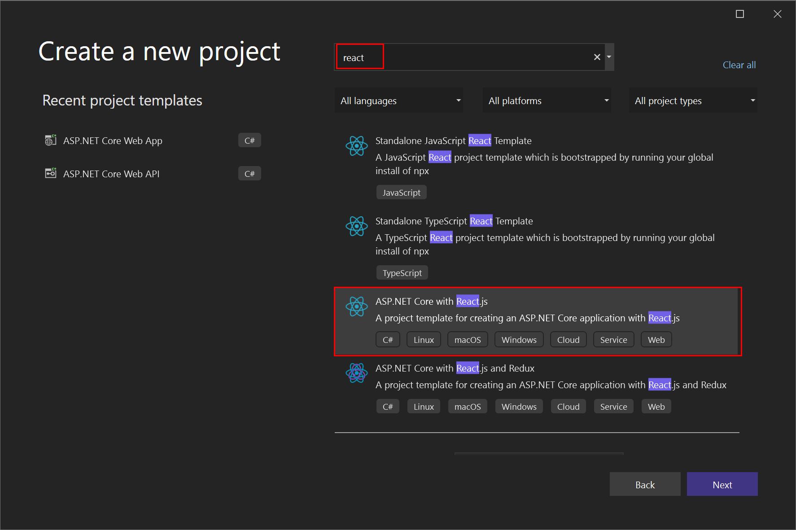Image resolution: width=796 pixels, height=530 pixels.
Task: Click the C# badge next to ASP.NET Core Web App
Action: point(249,140)
